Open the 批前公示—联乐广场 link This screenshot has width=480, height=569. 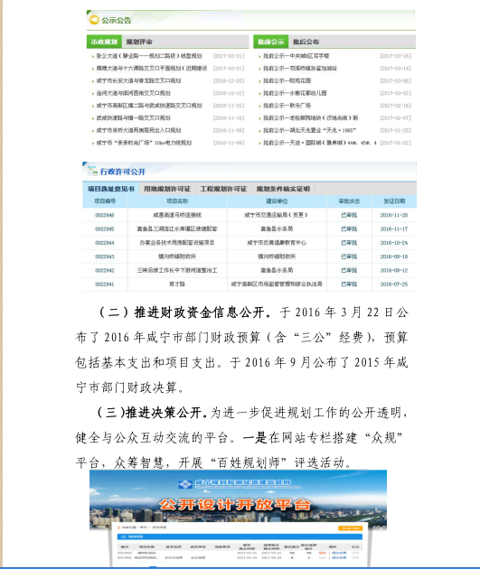[x=287, y=106]
